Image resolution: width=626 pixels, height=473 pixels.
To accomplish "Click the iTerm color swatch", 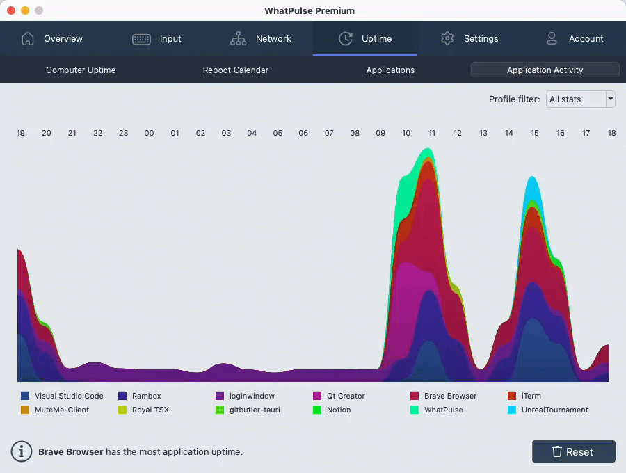I will pyautogui.click(x=512, y=396).
